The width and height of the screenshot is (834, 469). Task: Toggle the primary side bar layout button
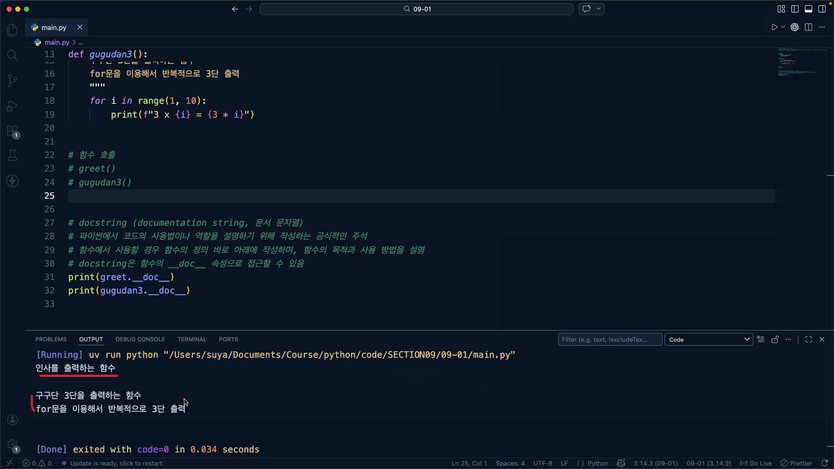pos(795,9)
